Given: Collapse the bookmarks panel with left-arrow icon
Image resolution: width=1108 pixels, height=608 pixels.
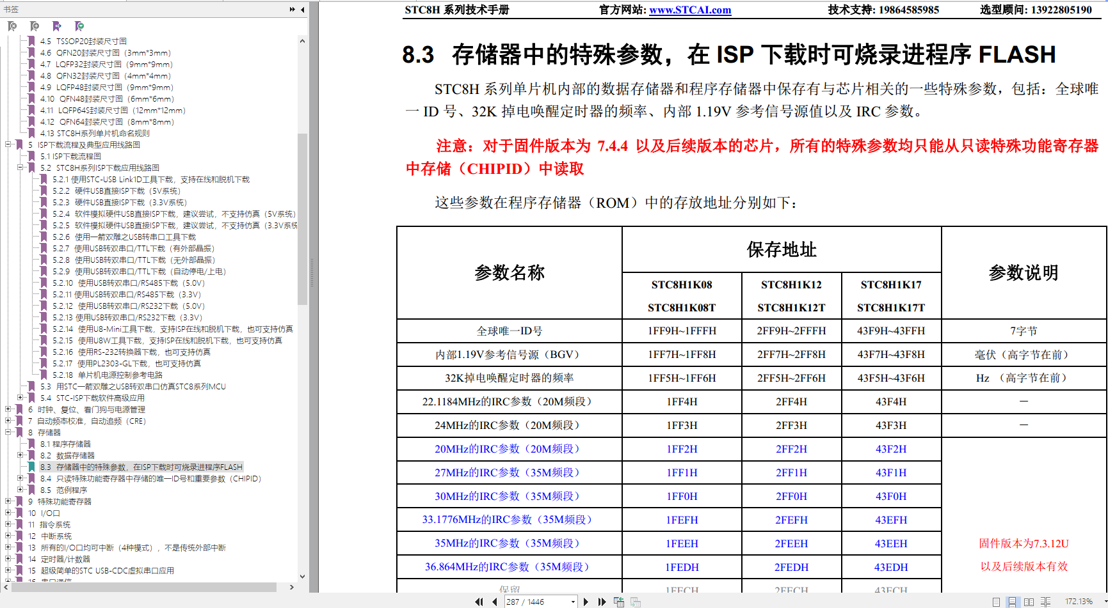Looking at the screenshot, I should [302, 10].
